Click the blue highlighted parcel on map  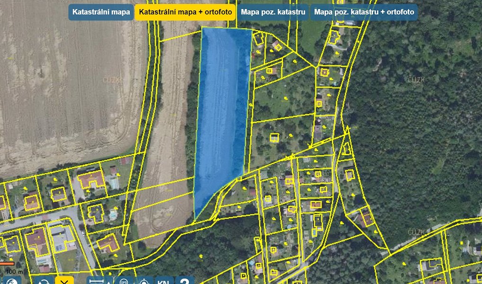click(x=222, y=117)
